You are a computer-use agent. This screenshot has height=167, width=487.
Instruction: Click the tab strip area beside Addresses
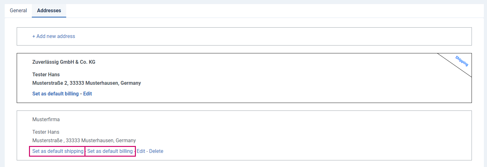pos(275,11)
